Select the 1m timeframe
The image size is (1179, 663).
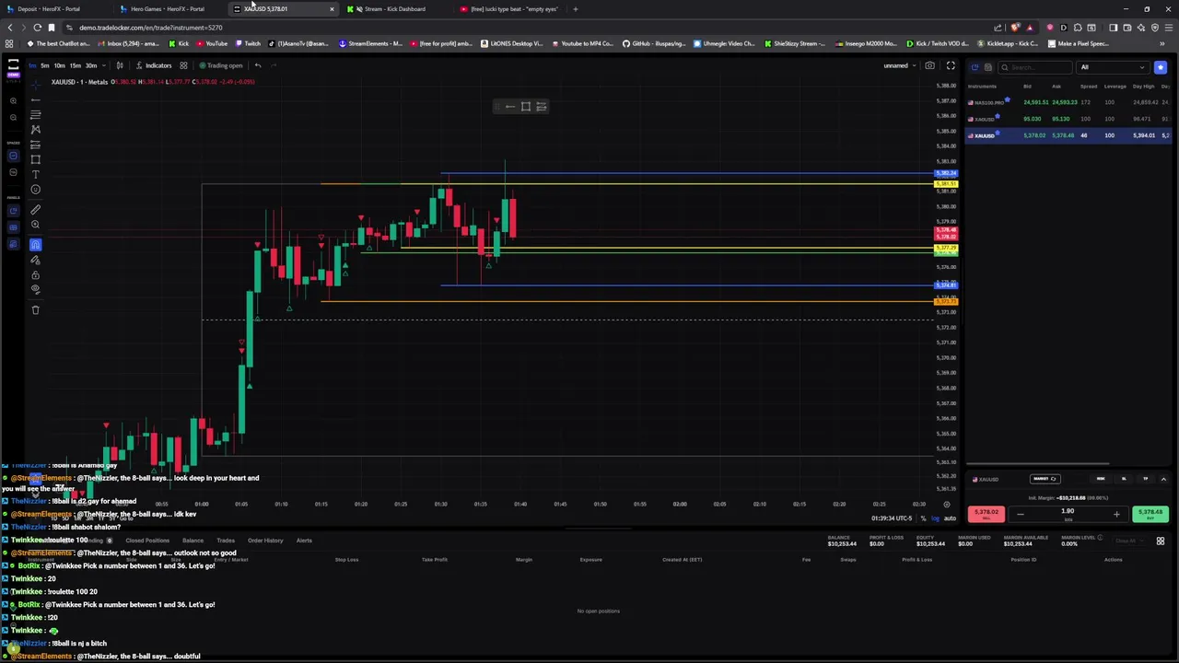[x=32, y=65]
